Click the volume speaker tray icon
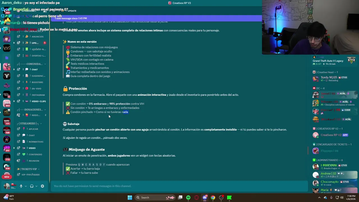This screenshot has height=202, width=359. coord(342,198)
